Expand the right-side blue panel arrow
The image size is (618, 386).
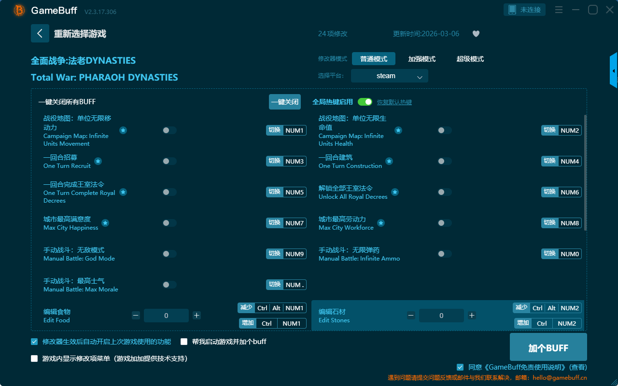tap(614, 71)
